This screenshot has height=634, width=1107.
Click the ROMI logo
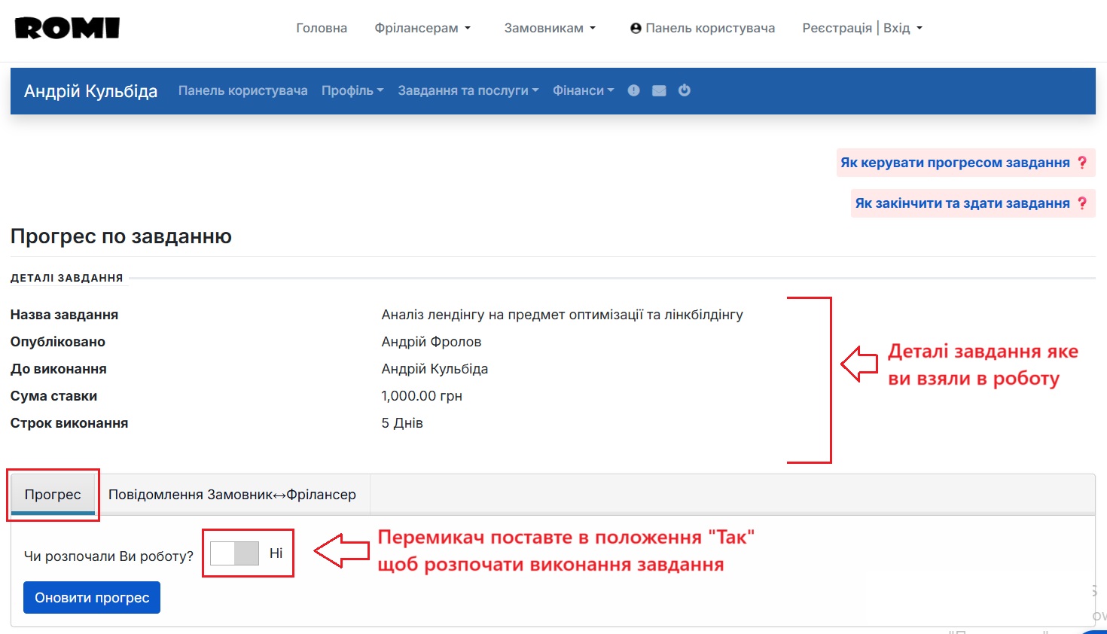pos(66,27)
